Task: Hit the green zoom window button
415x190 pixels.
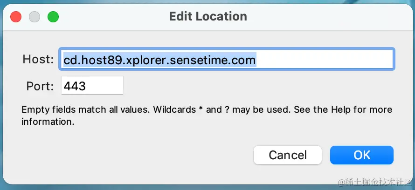Action: 53,17
